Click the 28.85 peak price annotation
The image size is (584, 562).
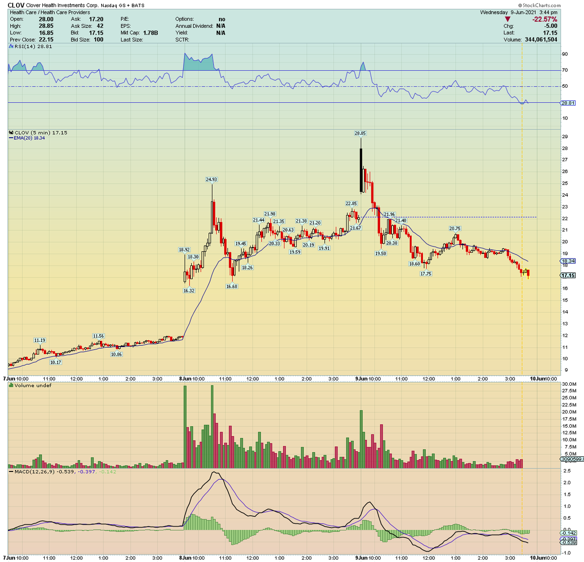pos(360,133)
